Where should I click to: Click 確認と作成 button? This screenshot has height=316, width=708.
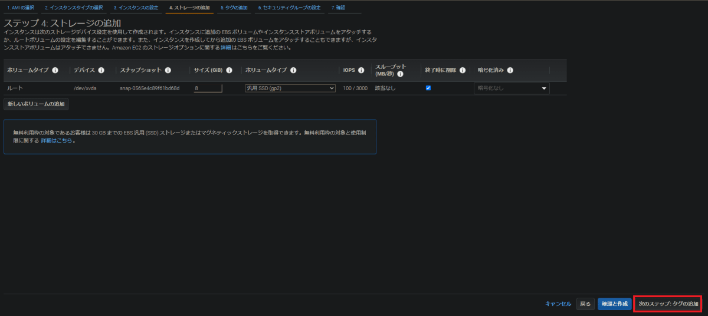(614, 304)
